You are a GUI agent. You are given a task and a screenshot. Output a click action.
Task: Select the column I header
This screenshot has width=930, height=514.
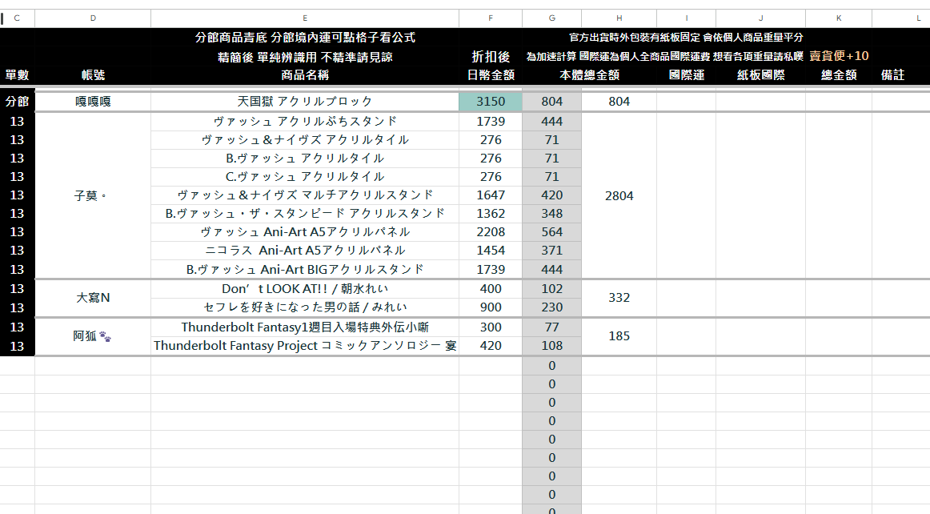click(686, 18)
